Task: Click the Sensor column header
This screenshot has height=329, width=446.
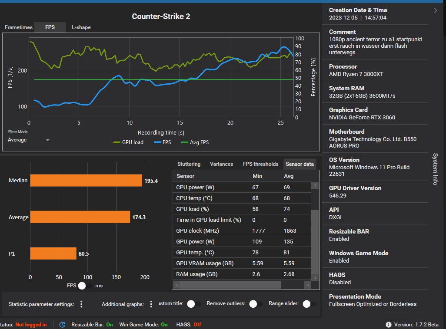Action: coord(186,176)
